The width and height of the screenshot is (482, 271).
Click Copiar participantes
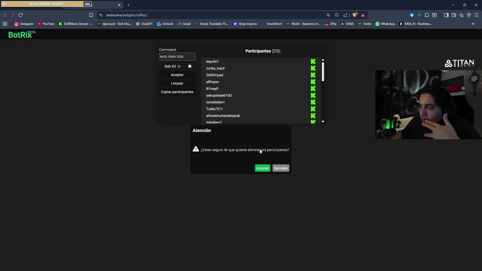pyautogui.click(x=177, y=92)
